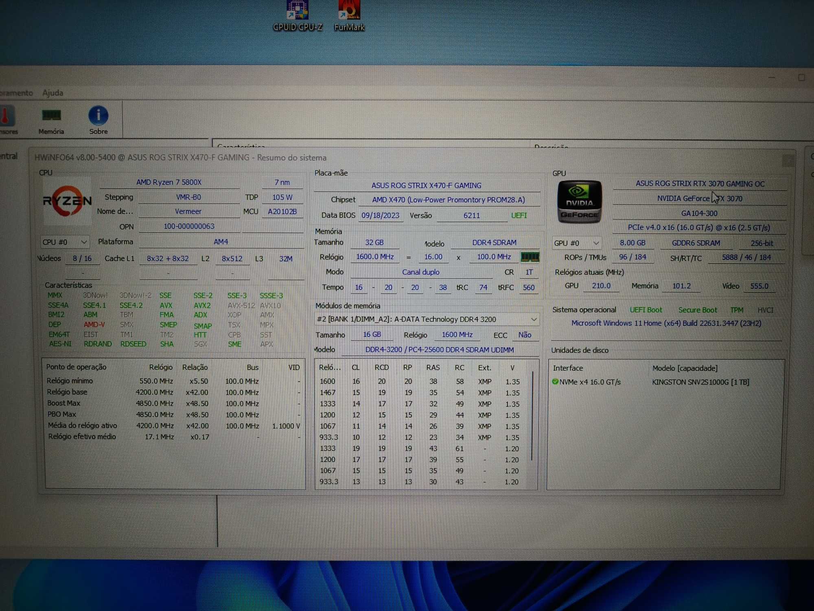Click the Microsoft Windows 11 Home build text
The height and width of the screenshot is (611, 814).
[x=666, y=323]
